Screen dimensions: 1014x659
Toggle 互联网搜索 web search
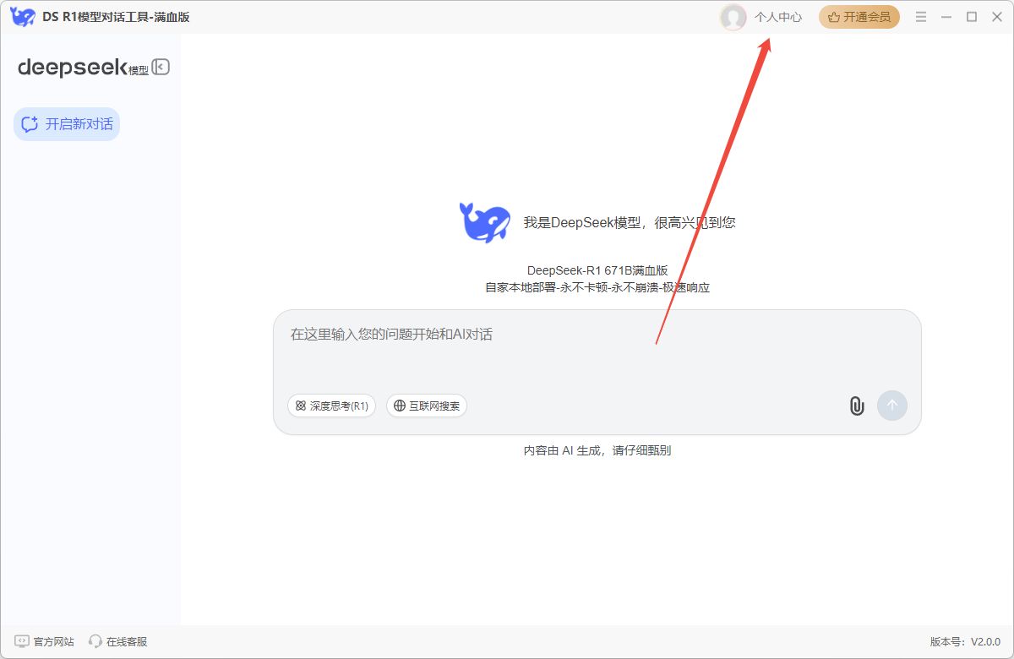point(427,406)
